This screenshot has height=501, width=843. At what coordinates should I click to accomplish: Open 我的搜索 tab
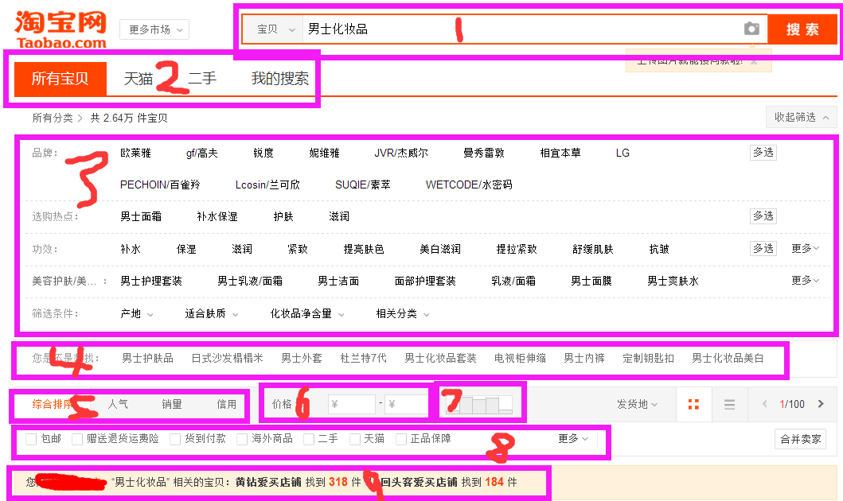point(280,79)
